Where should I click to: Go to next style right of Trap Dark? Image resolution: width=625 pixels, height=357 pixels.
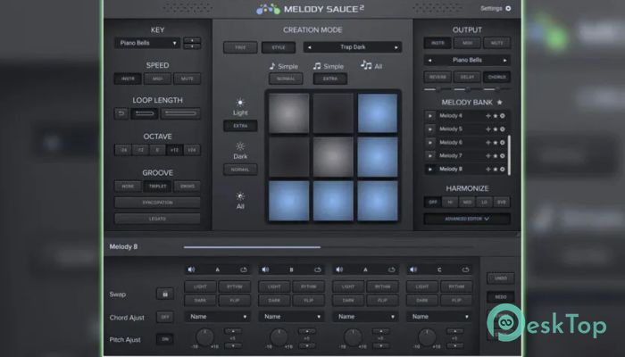[x=396, y=47]
